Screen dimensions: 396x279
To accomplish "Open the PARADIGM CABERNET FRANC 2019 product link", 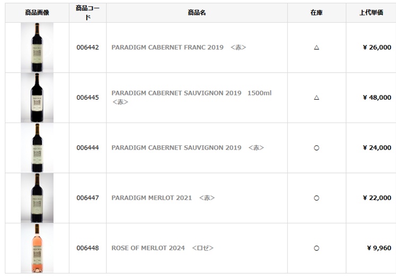I will point(168,47).
